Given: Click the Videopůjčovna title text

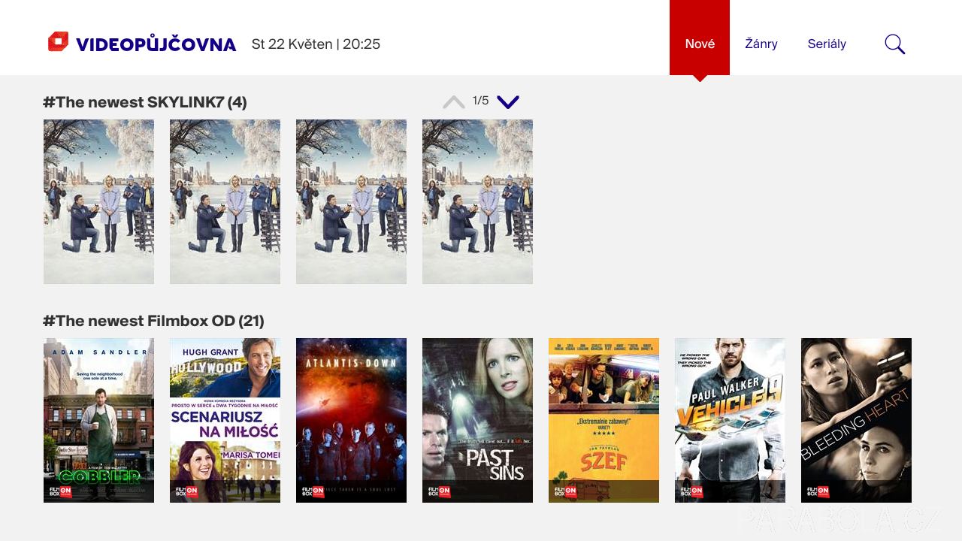Looking at the screenshot, I should [x=156, y=44].
